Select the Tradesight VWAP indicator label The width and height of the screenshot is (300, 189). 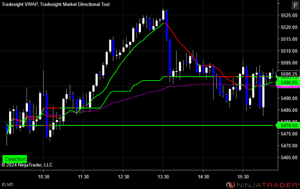coord(20,4)
